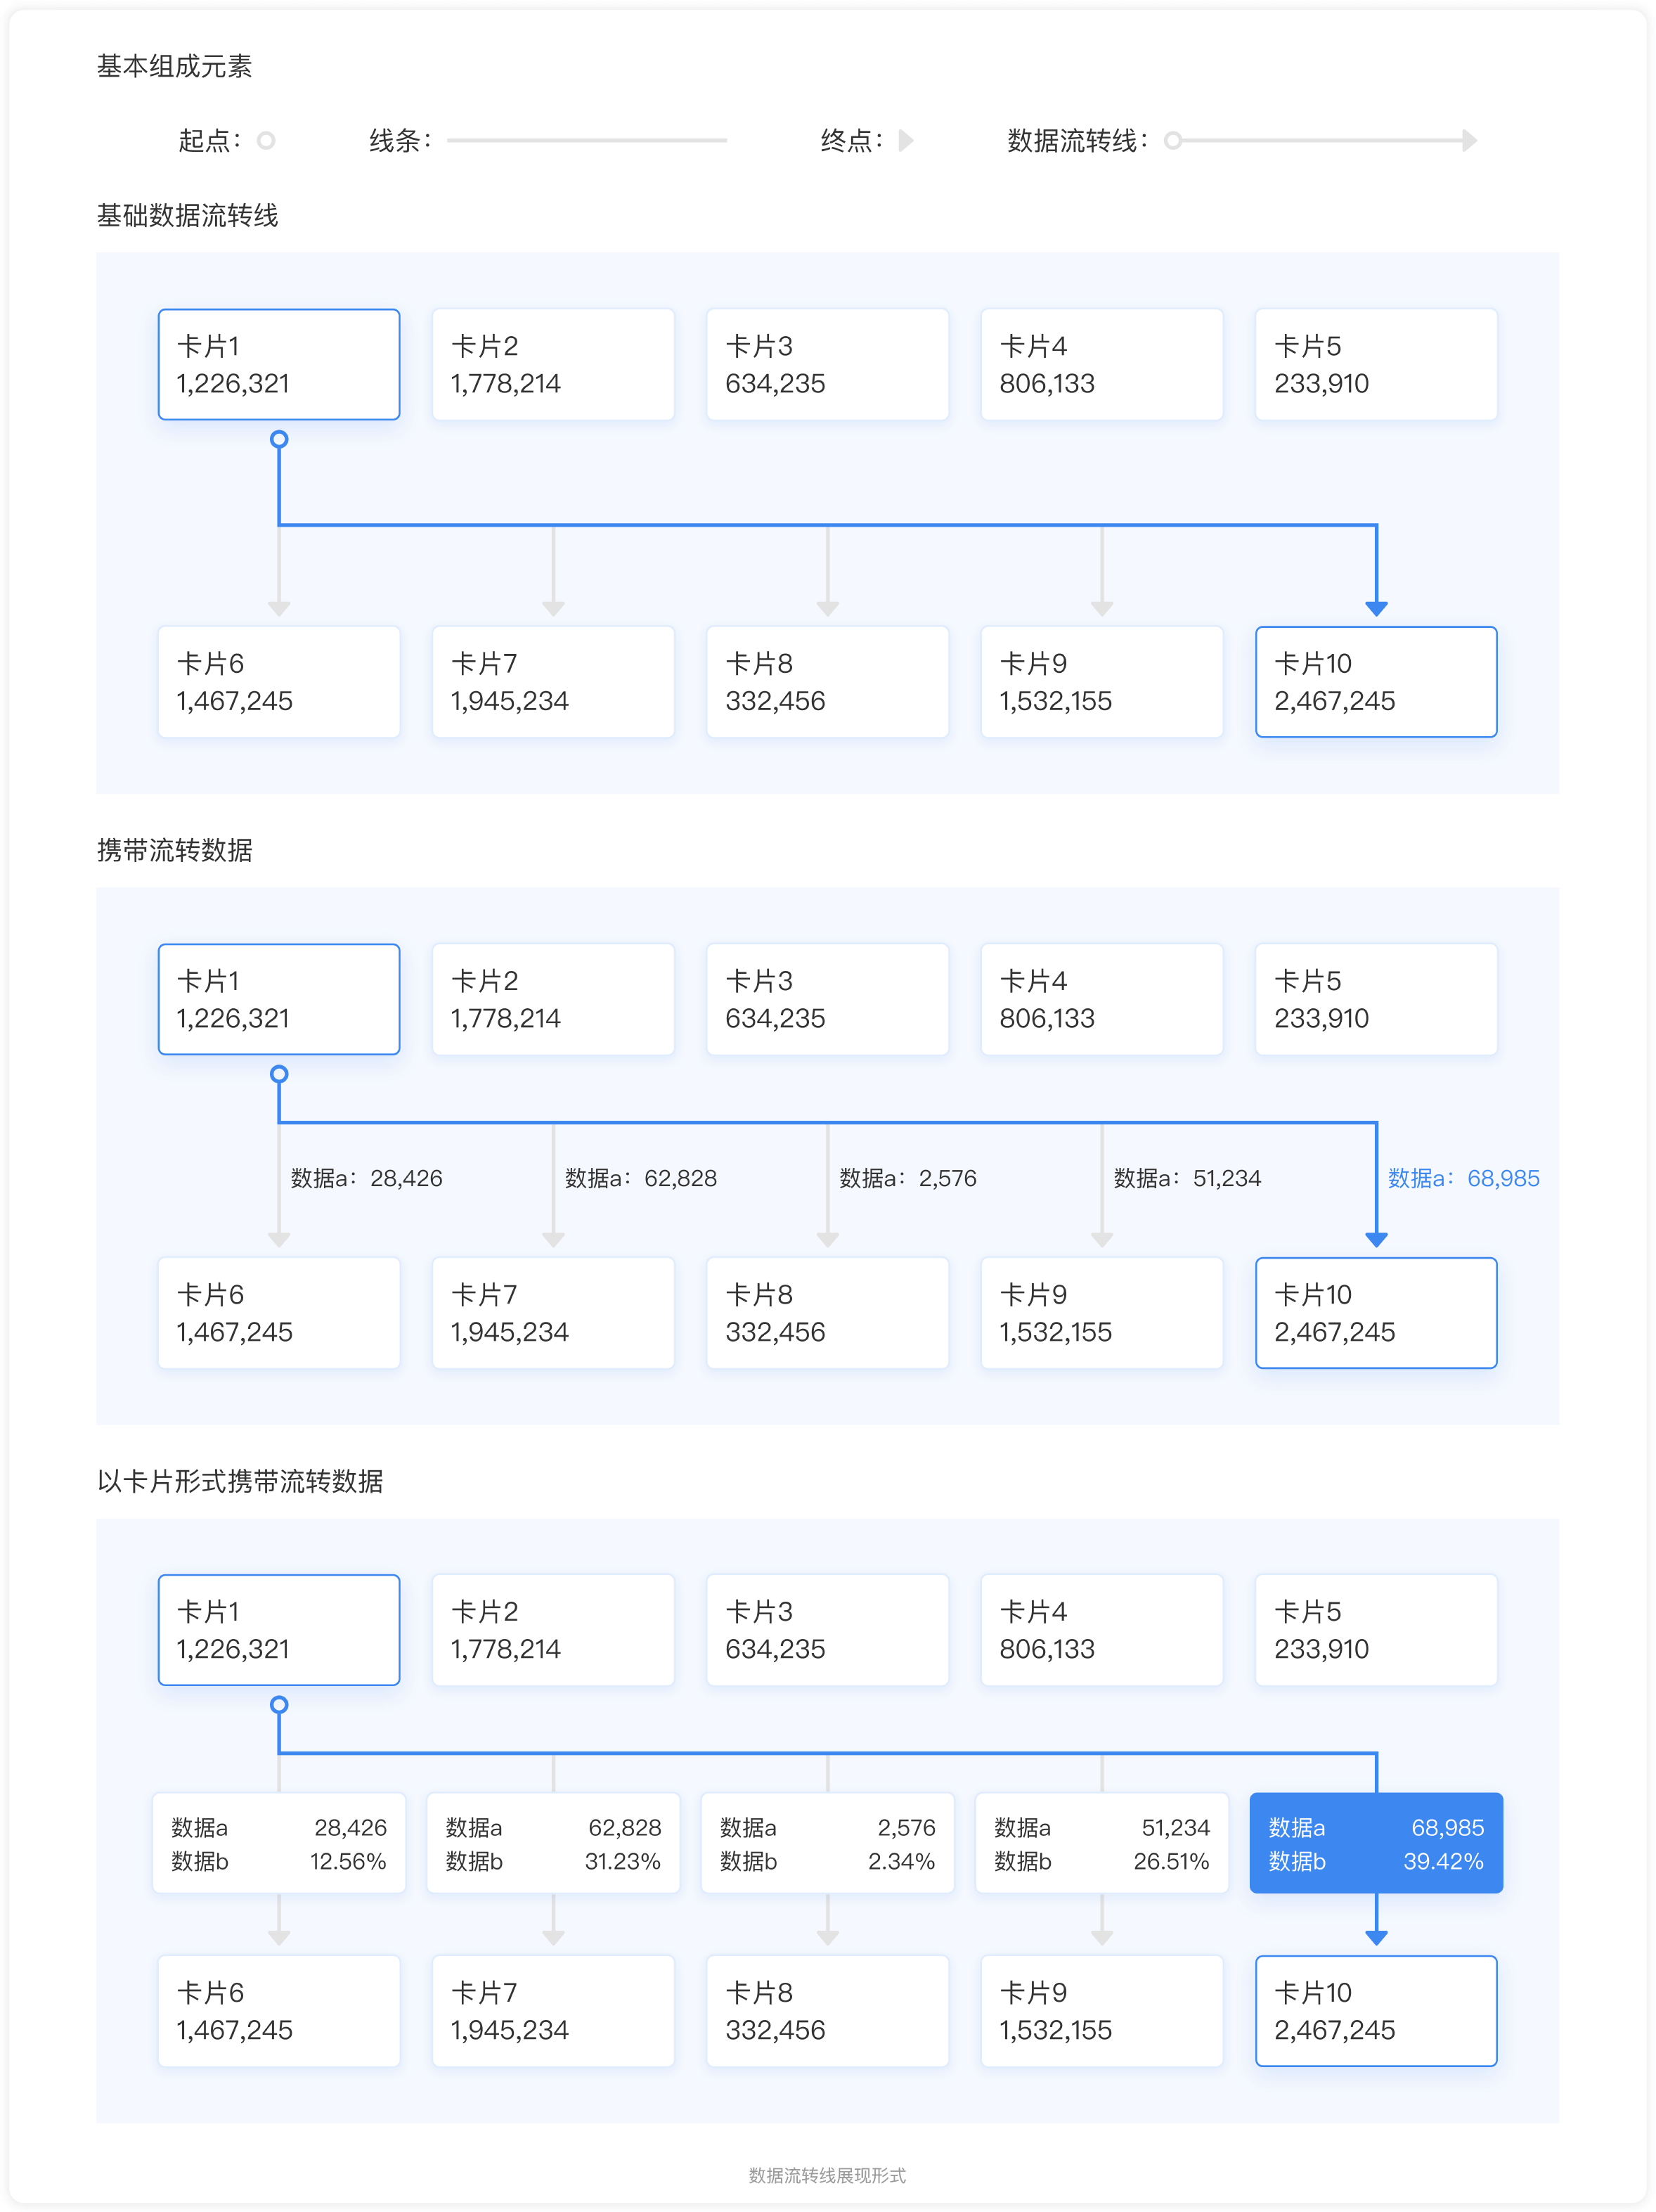Select 卡片7 card in 携带流转数据 section

554,1313
